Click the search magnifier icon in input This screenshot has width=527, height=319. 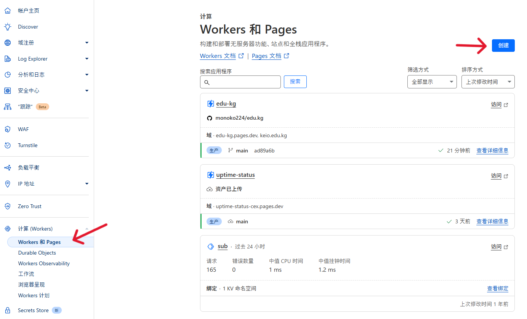point(207,82)
